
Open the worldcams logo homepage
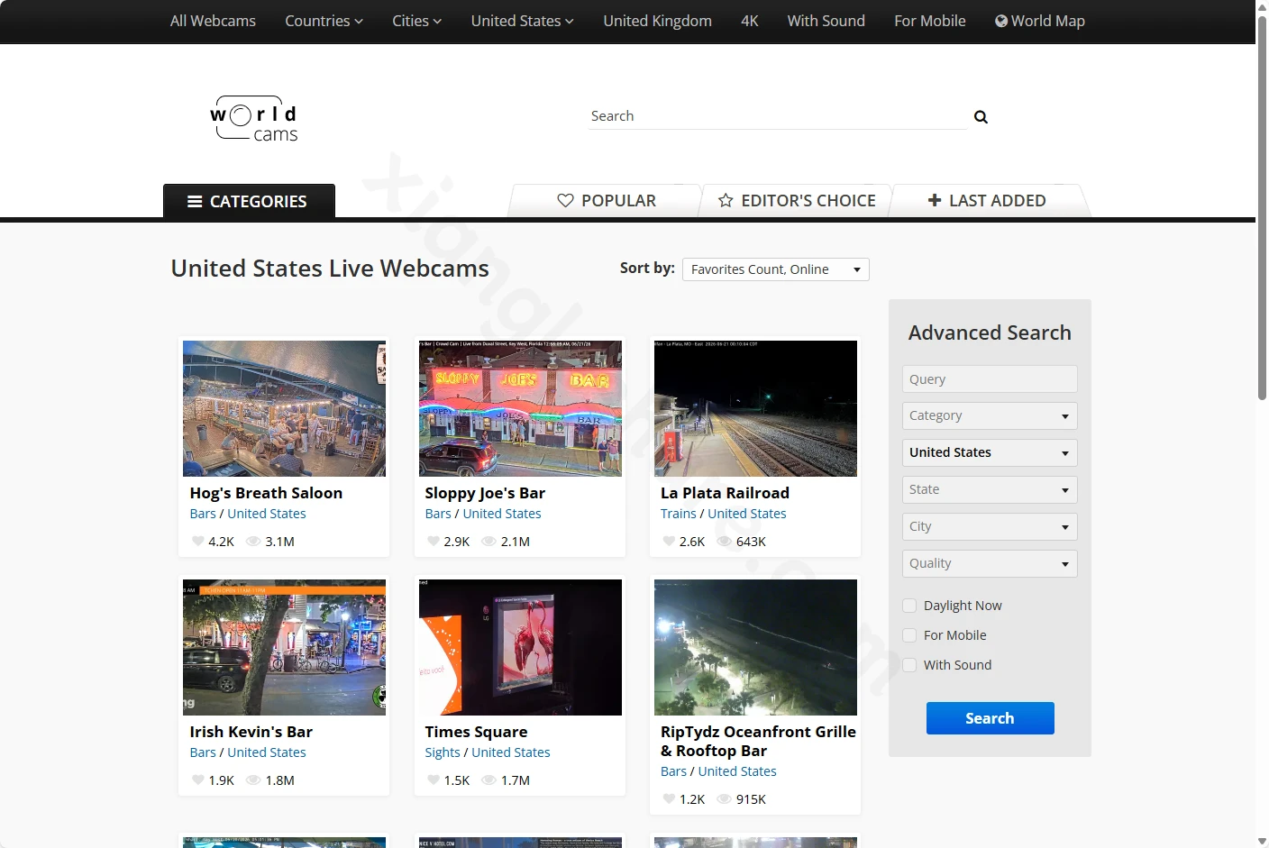[254, 119]
